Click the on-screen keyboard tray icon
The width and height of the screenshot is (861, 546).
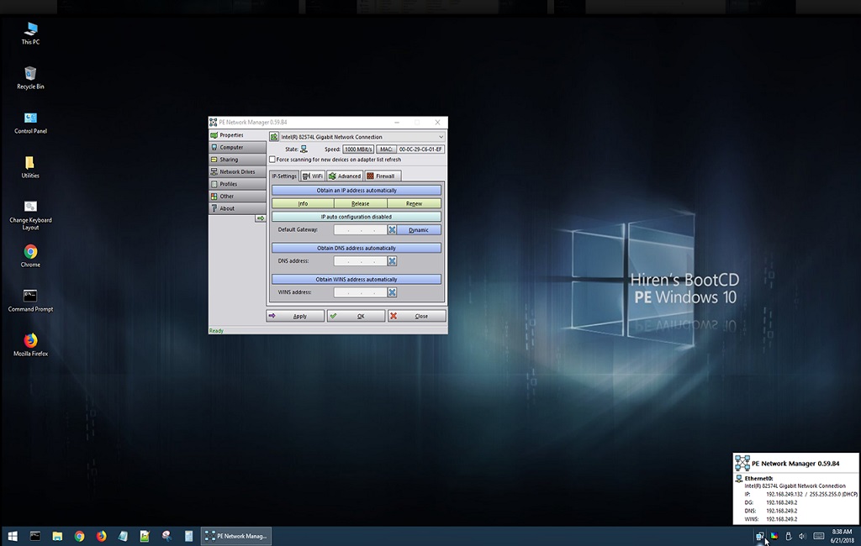point(818,536)
